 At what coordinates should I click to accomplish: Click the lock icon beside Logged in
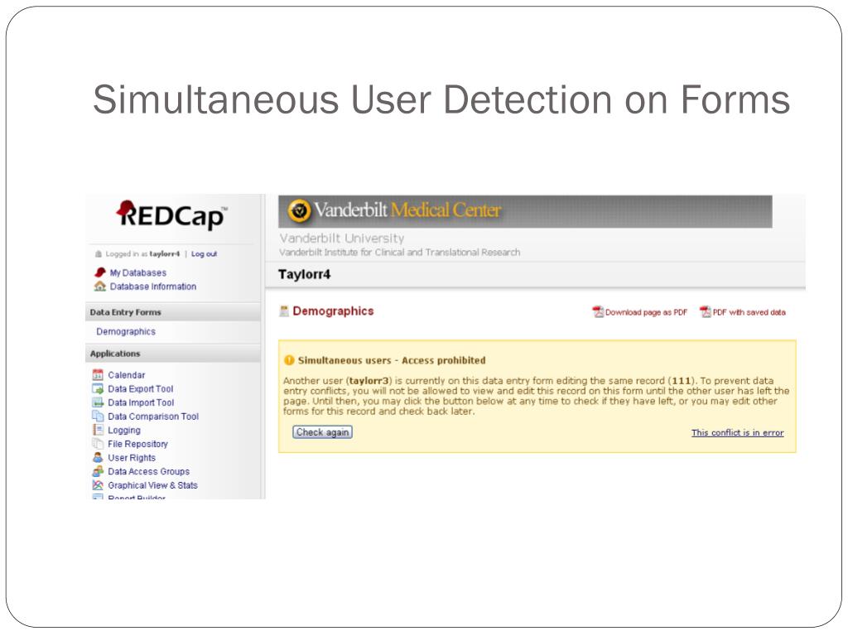pyautogui.click(x=99, y=254)
